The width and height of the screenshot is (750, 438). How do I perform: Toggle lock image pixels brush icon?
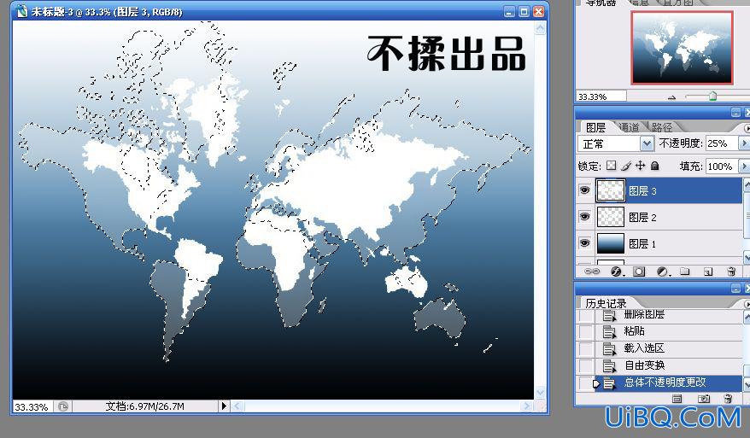(625, 166)
